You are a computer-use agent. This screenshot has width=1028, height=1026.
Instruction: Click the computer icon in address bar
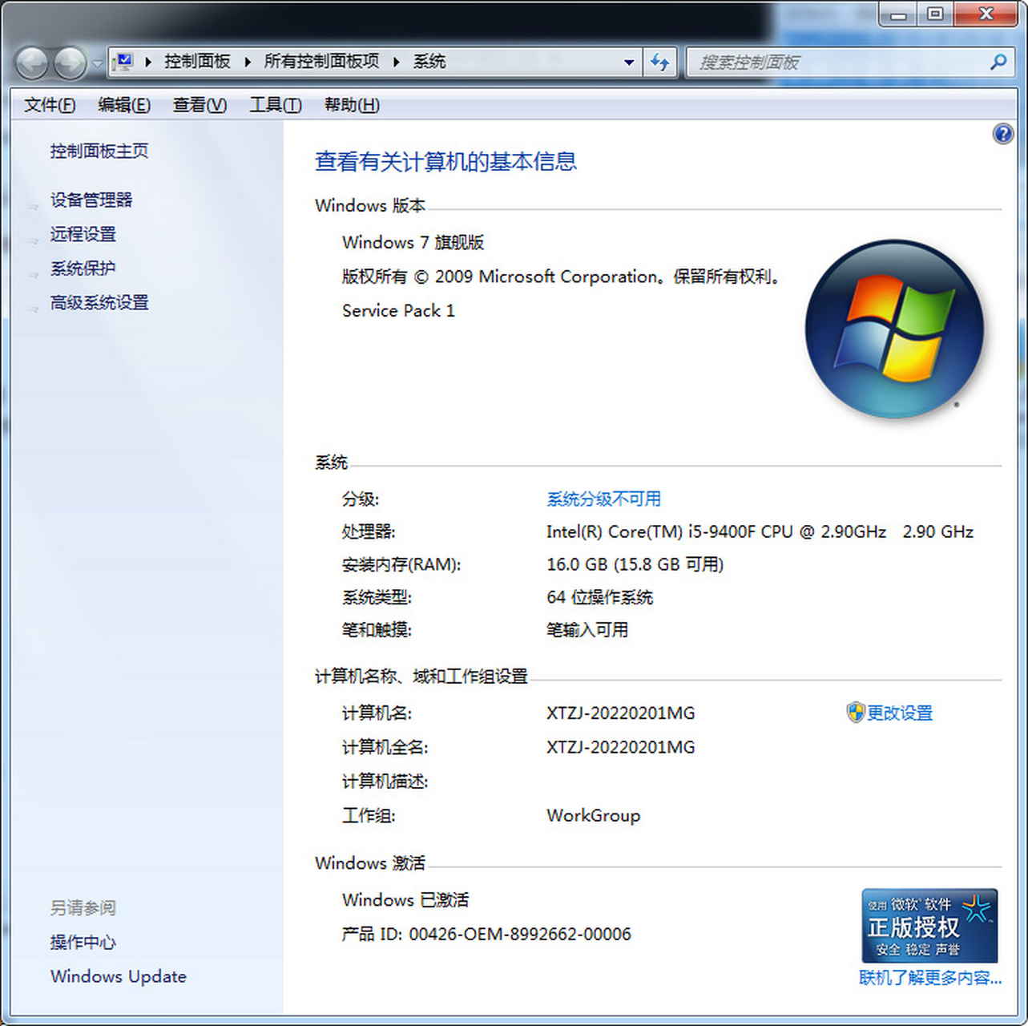123,62
